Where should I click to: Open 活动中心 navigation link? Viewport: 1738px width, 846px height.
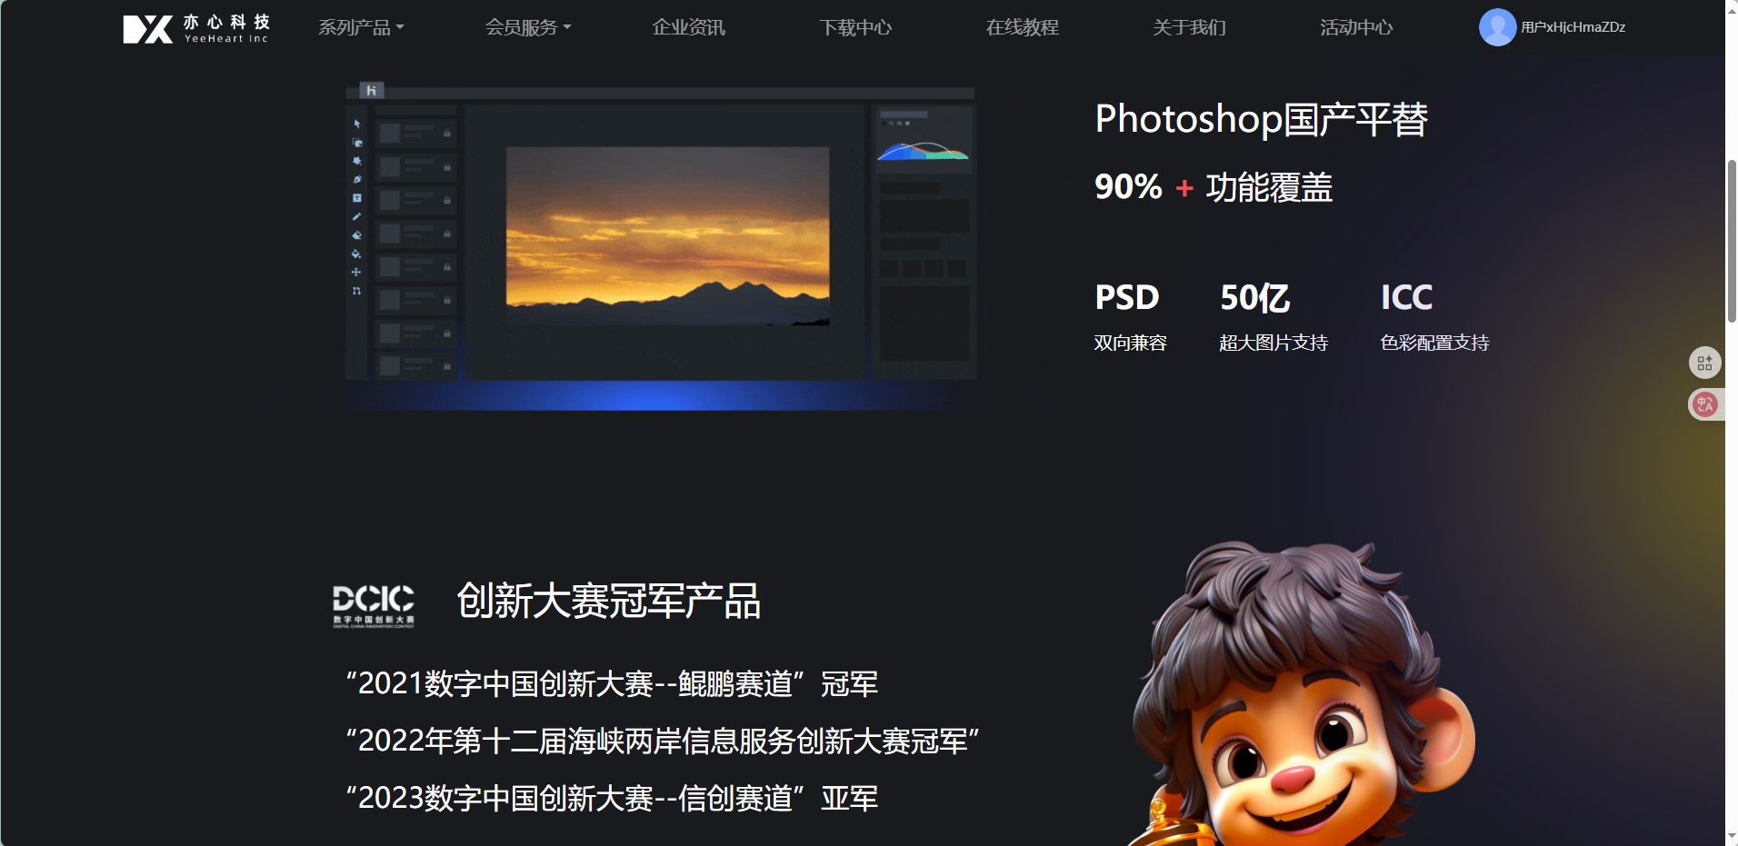[1356, 27]
